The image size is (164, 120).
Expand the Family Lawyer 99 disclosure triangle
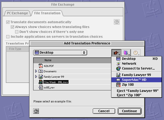point(36,77)
